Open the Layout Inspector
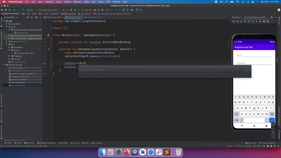Image resolution: width=281 pixels, height=158 pixels. [267, 143]
